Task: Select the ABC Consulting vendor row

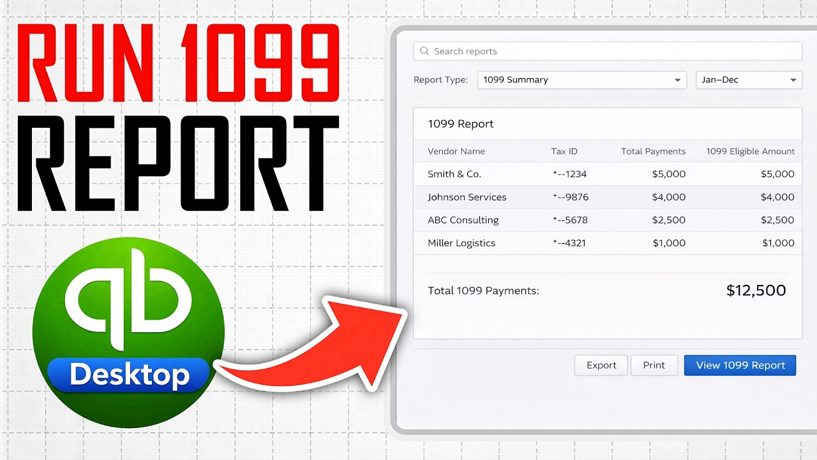Action: click(x=608, y=220)
